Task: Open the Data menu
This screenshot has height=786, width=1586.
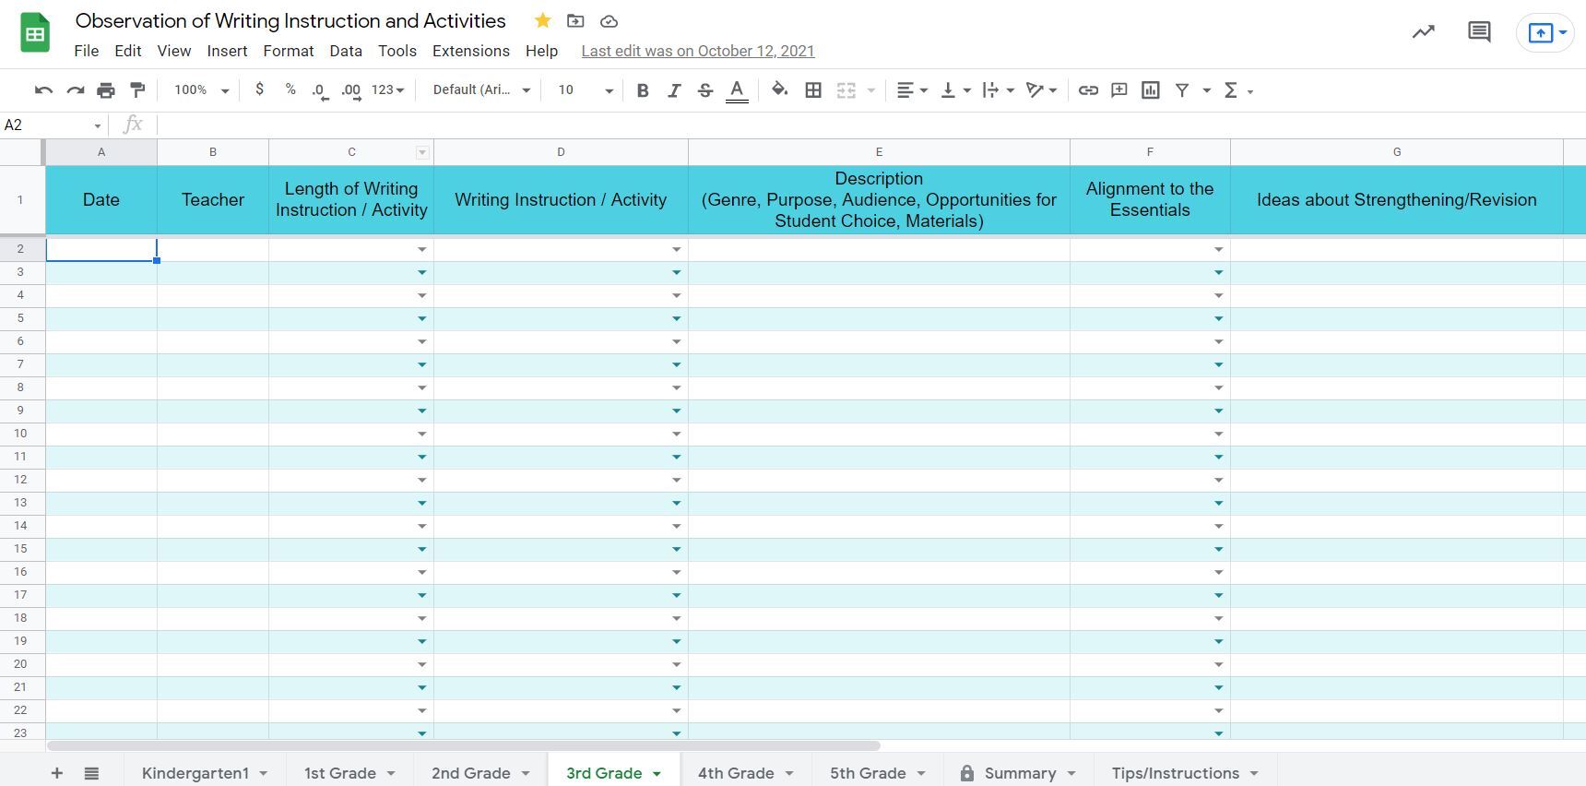Action: (x=346, y=51)
